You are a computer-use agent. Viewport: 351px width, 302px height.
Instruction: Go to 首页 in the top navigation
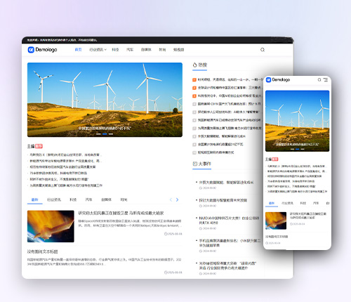coord(78,50)
